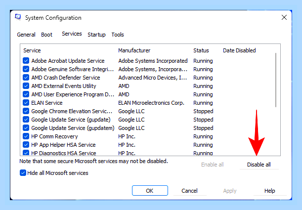Select Google Chrome Elevation Servic... row text
Viewport: 302px width, 210px height.
click(72, 111)
